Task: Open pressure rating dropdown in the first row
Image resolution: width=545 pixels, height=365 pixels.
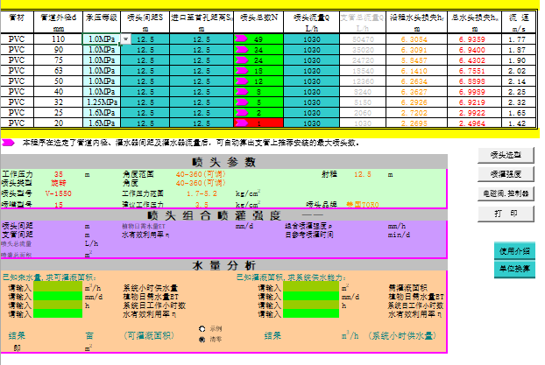Action: point(125,40)
